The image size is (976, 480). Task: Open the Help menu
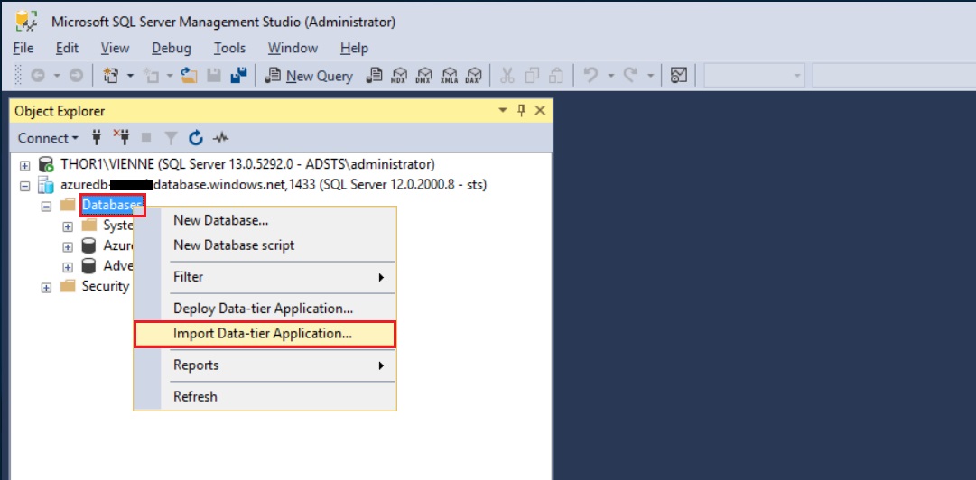pos(354,48)
